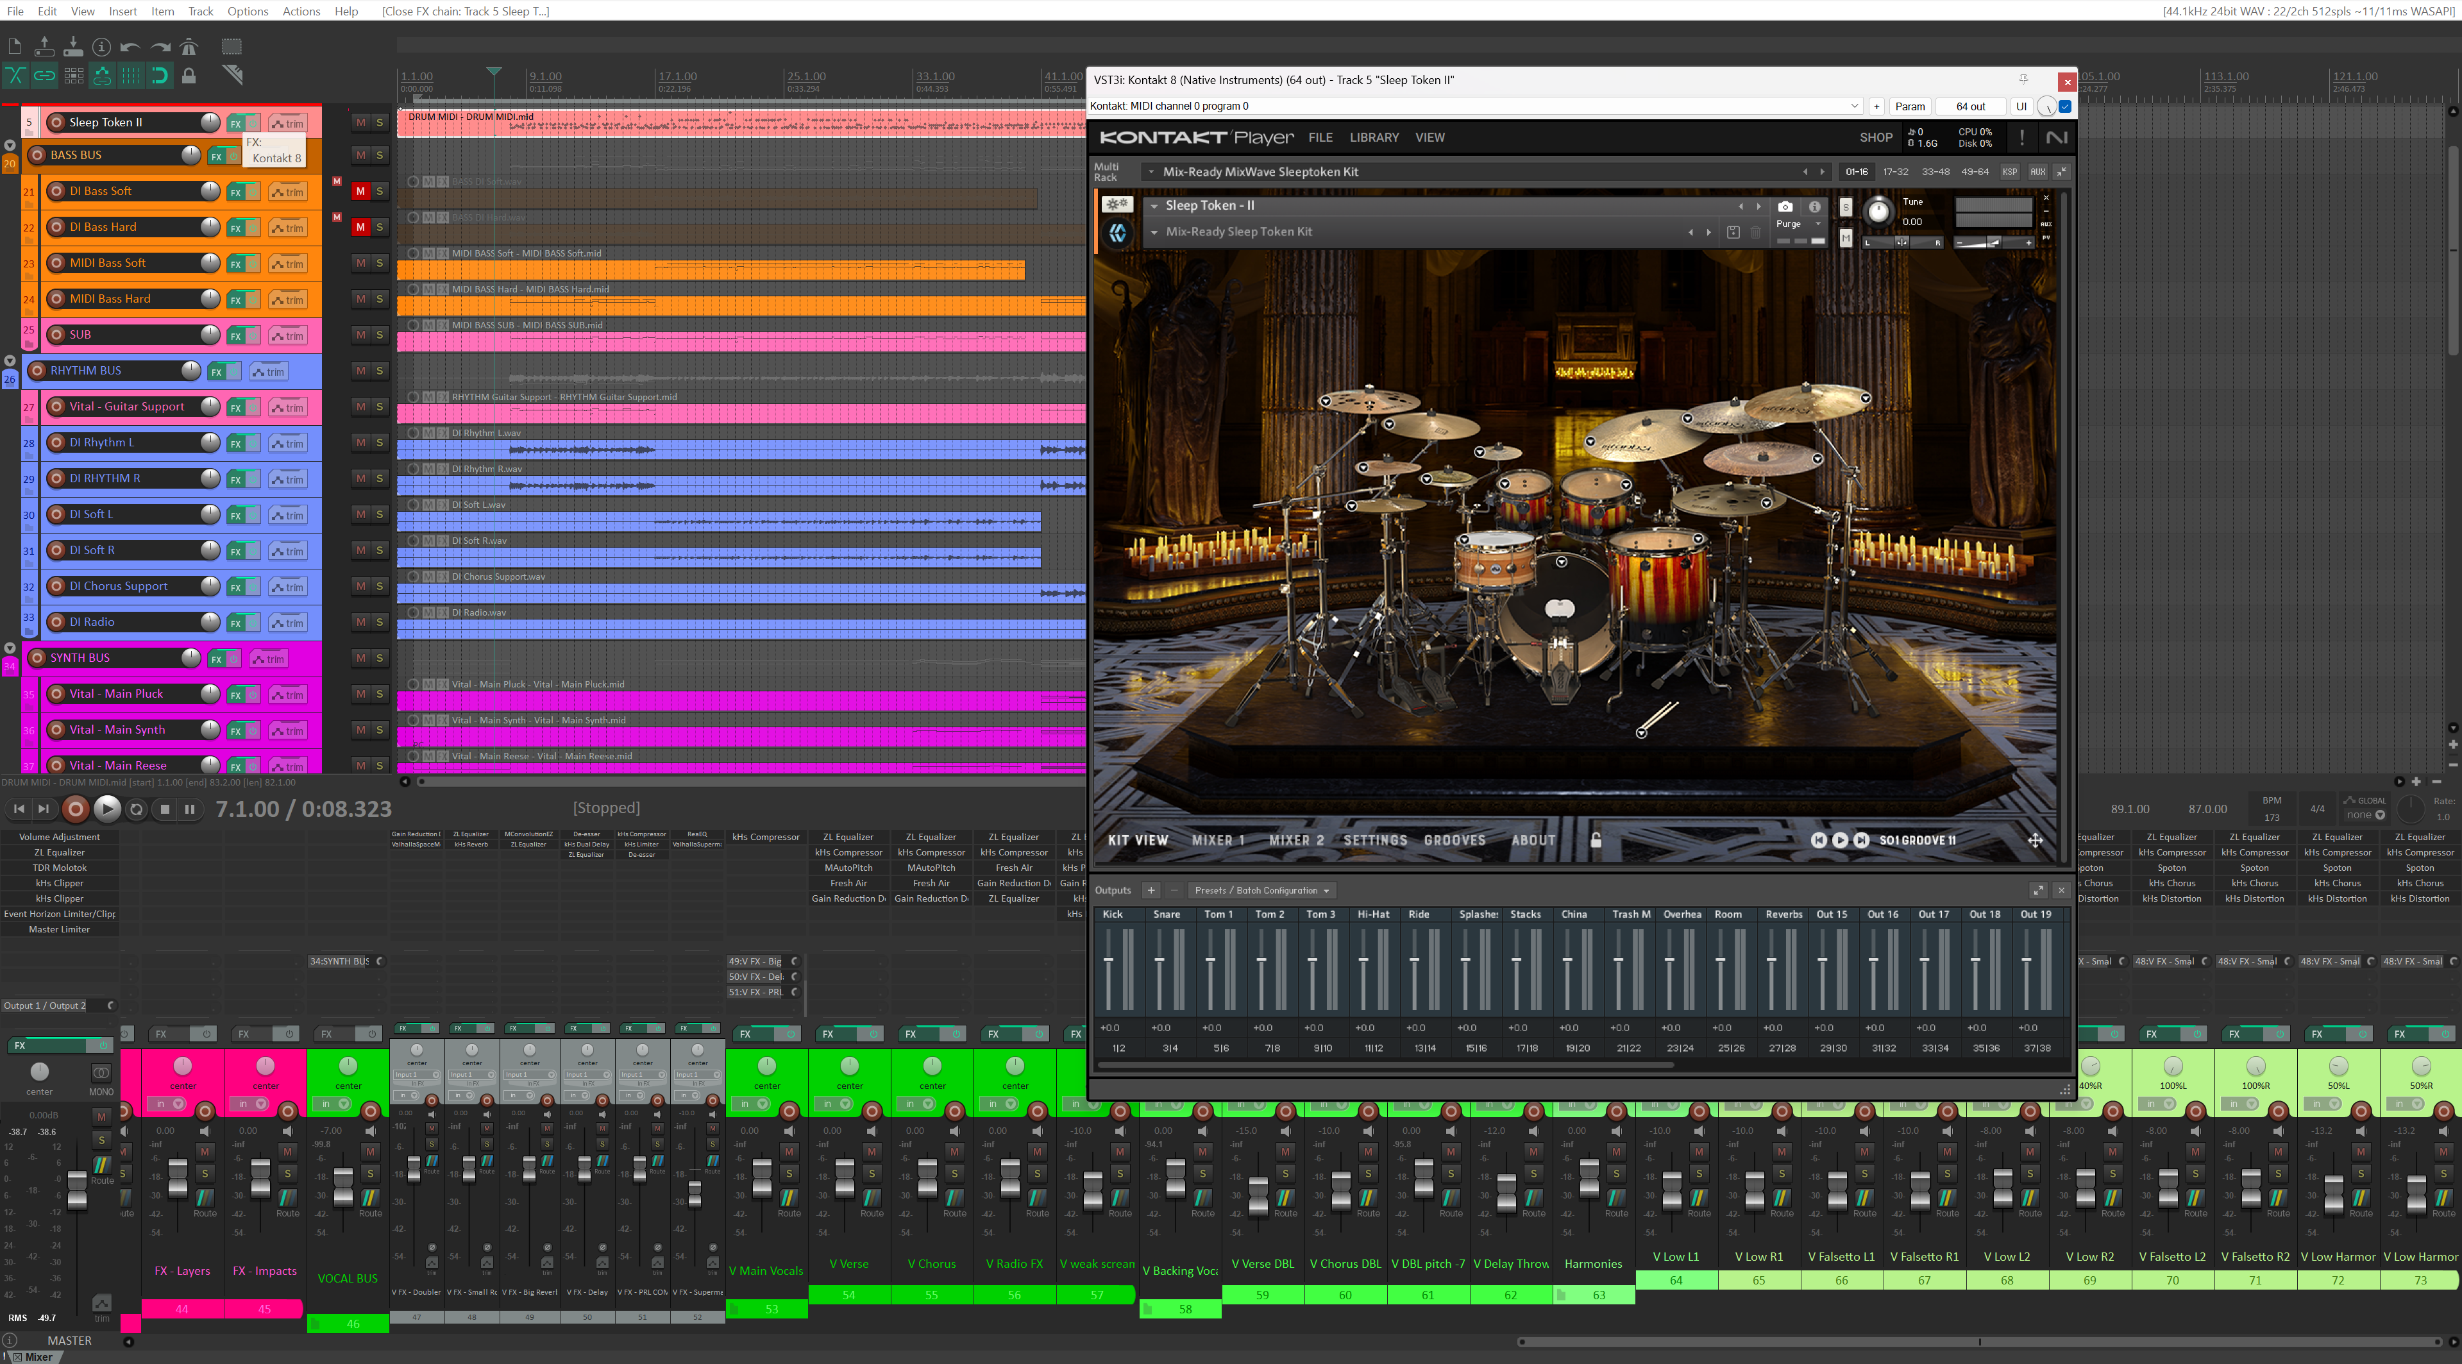2462x1364 pixels.
Task: Switch to MIXER 1 tab in Kontakt
Action: tap(1218, 840)
